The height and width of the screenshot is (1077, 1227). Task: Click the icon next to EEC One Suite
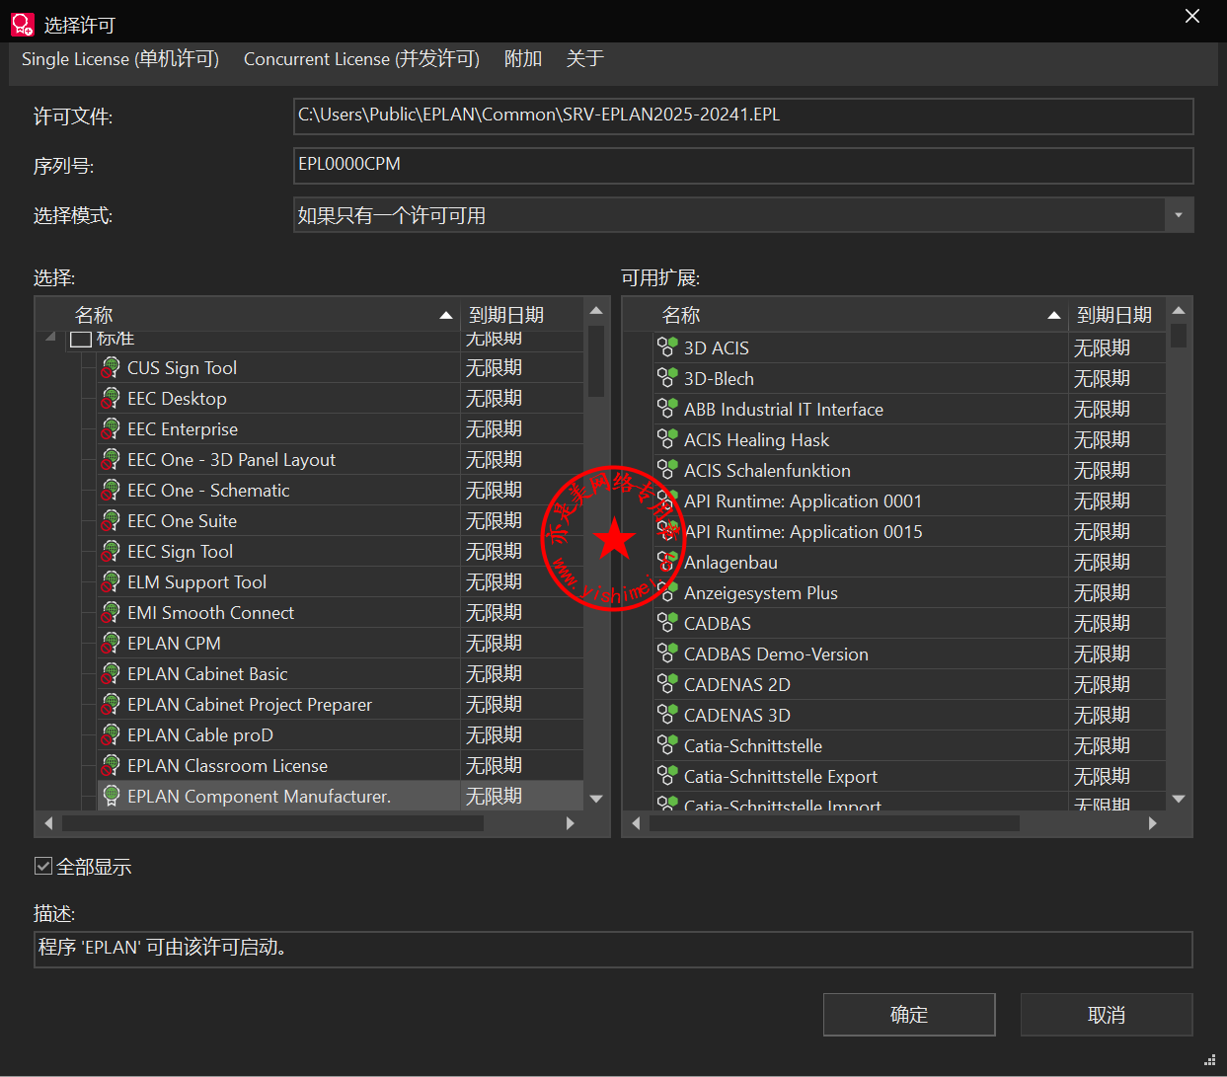point(111,521)
